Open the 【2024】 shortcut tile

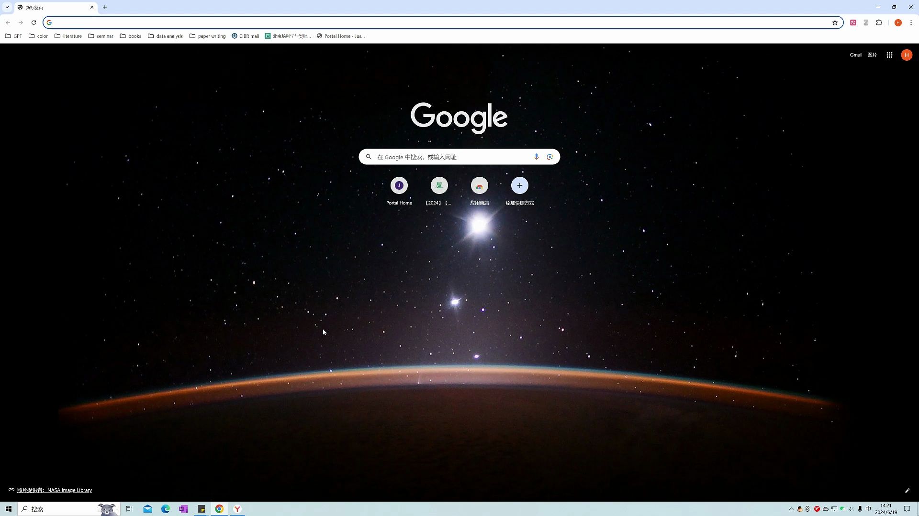[439, 191]
